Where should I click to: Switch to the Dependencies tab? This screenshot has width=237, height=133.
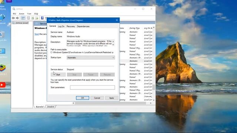[x=83, y=26]
